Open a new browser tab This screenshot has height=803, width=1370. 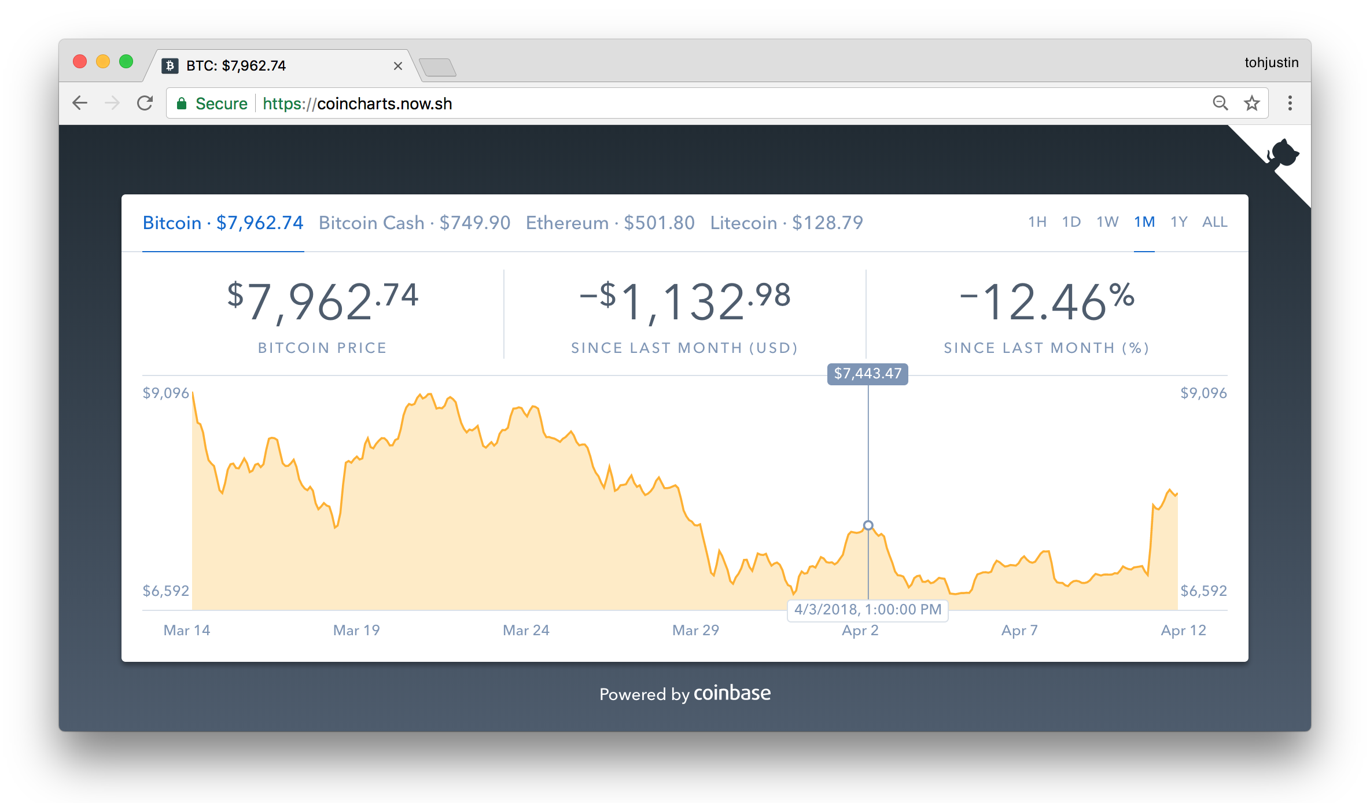point(438,67)
